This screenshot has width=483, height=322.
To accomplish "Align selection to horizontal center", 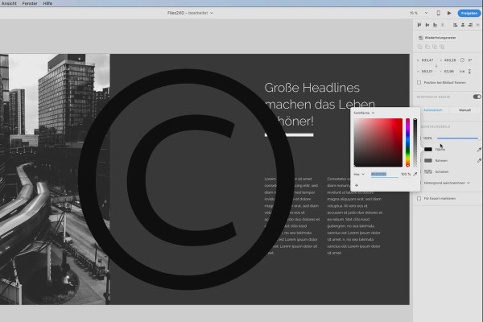I will 463,25.
